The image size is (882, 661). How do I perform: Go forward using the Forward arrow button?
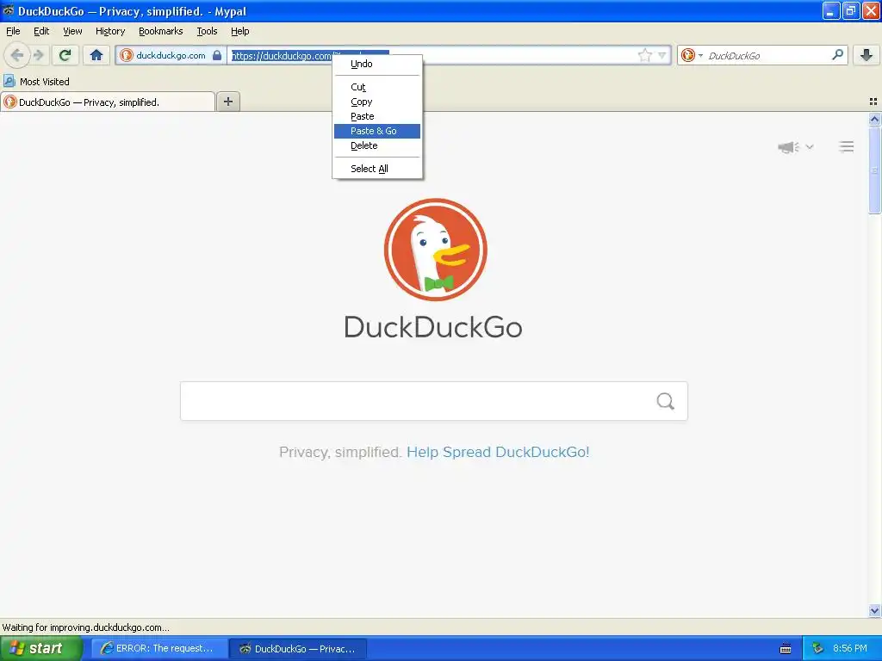[x=39, y=55]
